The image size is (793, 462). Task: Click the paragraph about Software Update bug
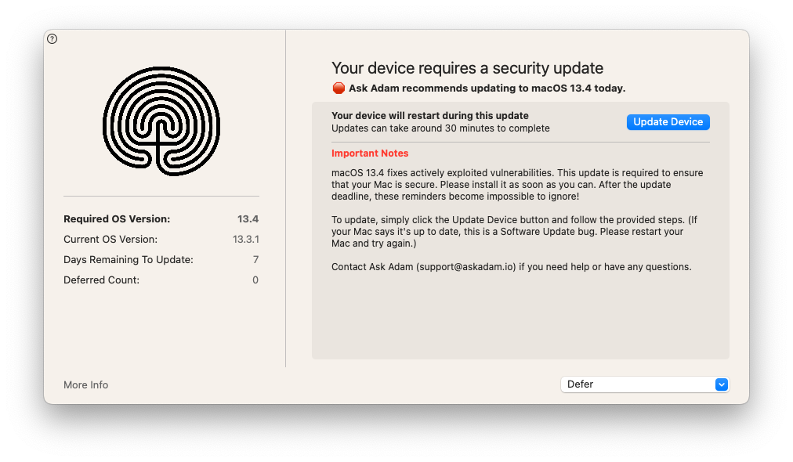tap(514, 232)
